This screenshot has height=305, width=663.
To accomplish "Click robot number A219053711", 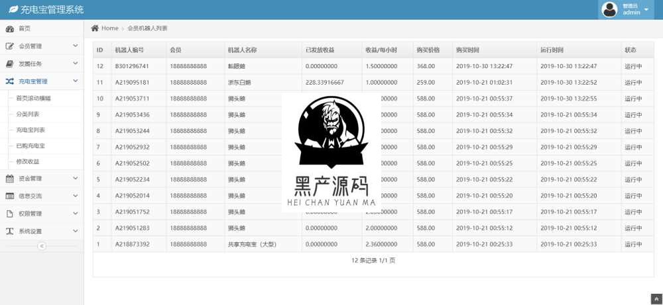I will tap(132, 99).
